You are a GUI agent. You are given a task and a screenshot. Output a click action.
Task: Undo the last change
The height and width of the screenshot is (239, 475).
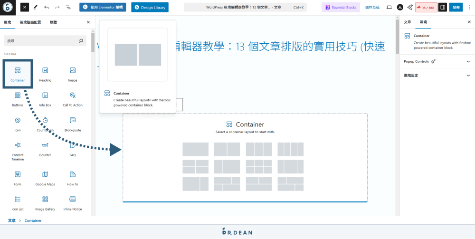coord(47,7)
